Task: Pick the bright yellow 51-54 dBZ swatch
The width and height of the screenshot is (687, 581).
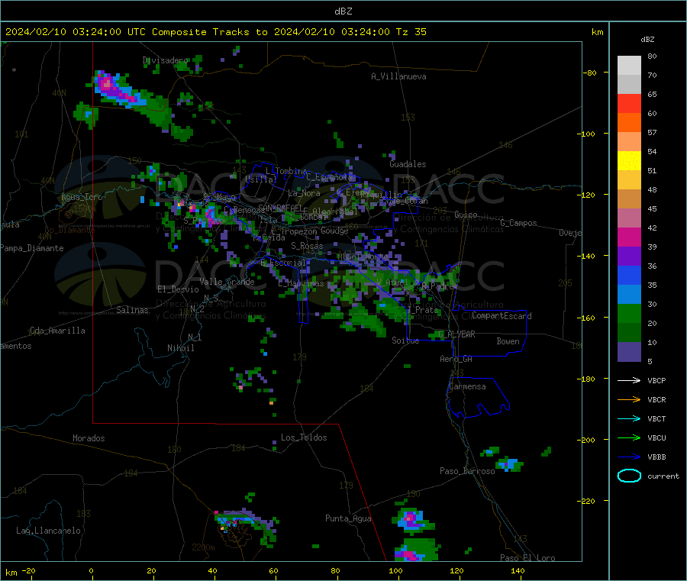Action: click(x=629, y=161)
